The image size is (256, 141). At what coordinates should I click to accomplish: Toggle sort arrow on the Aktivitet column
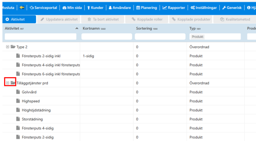click(x=77, y=28)
